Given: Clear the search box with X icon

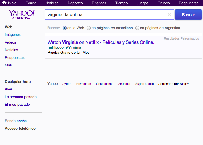Looking at the screenshot, I should pyautogui.click(x=169, y=14).
